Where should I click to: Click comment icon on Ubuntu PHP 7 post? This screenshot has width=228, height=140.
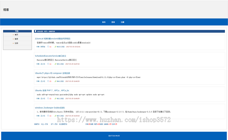48,98
